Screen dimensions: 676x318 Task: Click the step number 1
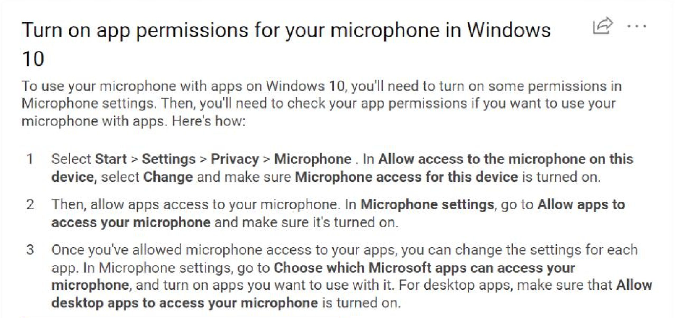pos(30,159)
